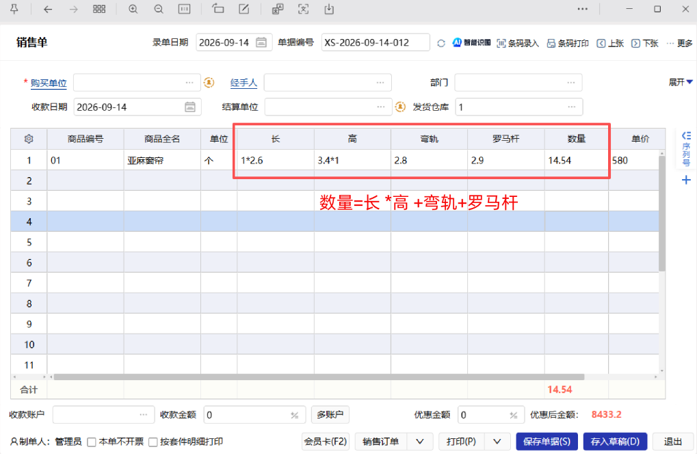Show actual size 1:1 icon
Screen dimensions: 697x454
pos(184,9)
